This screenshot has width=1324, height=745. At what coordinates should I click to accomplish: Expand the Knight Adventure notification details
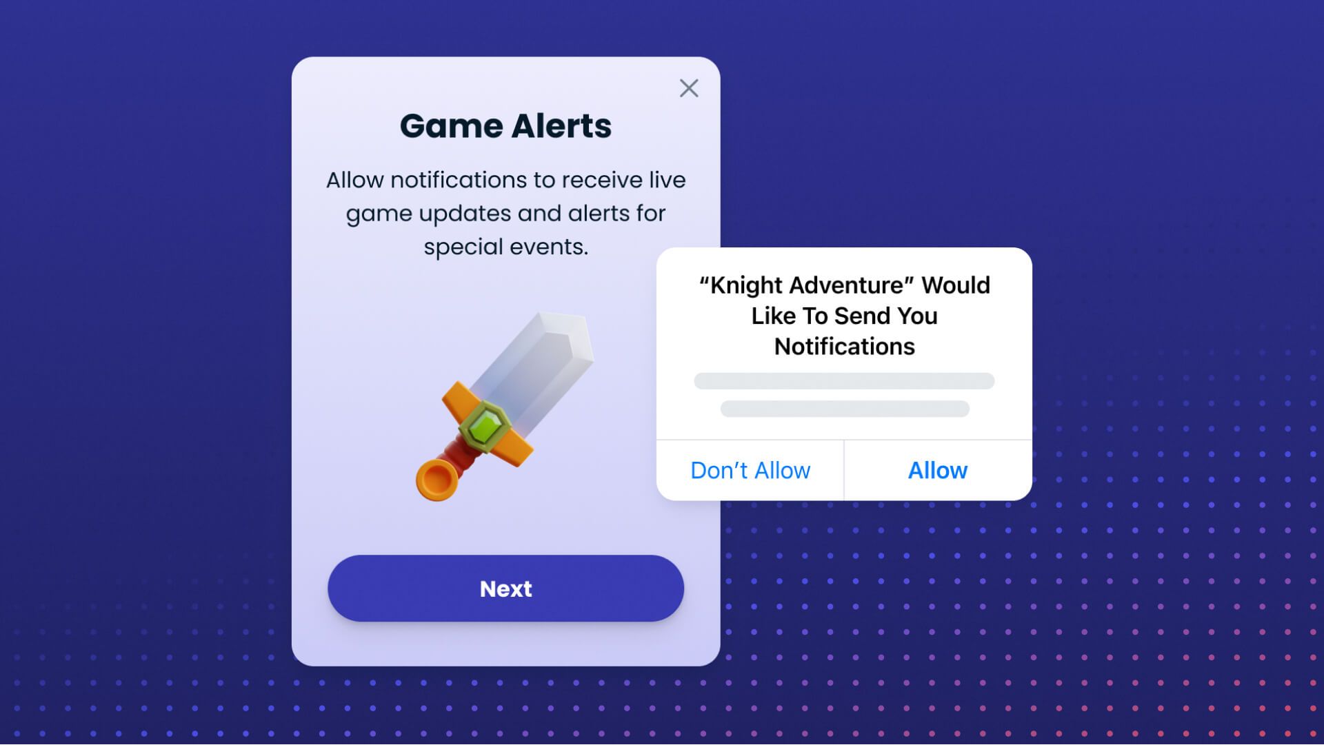[x=843, y=396]
